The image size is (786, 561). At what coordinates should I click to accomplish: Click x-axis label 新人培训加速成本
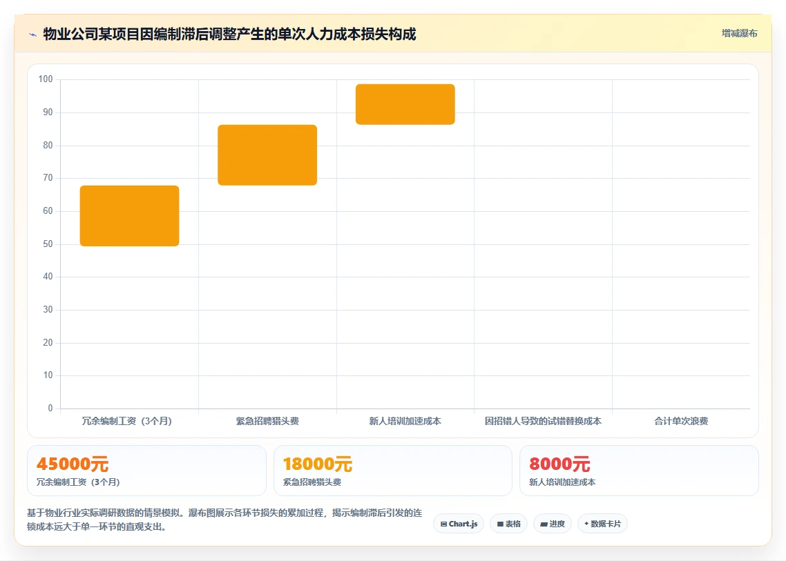click(405, 421)
